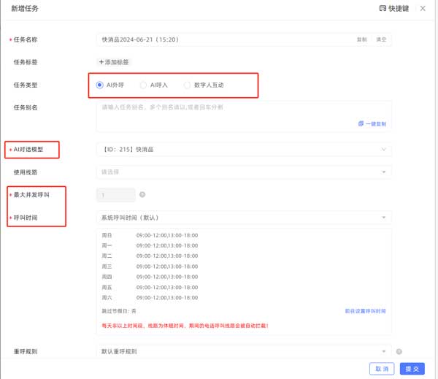This screenshot has height=379, width=438.
Task: Open the 前往设置呼叫时间 link
Action: [x=365, y=311]
